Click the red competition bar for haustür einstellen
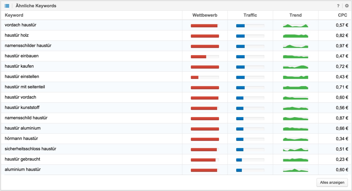Viewport: 352px width, 191px height. point(195,78)
